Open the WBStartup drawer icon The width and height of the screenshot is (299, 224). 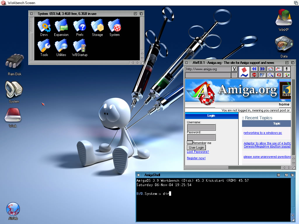pyautogui.click(x=80, y=48)
